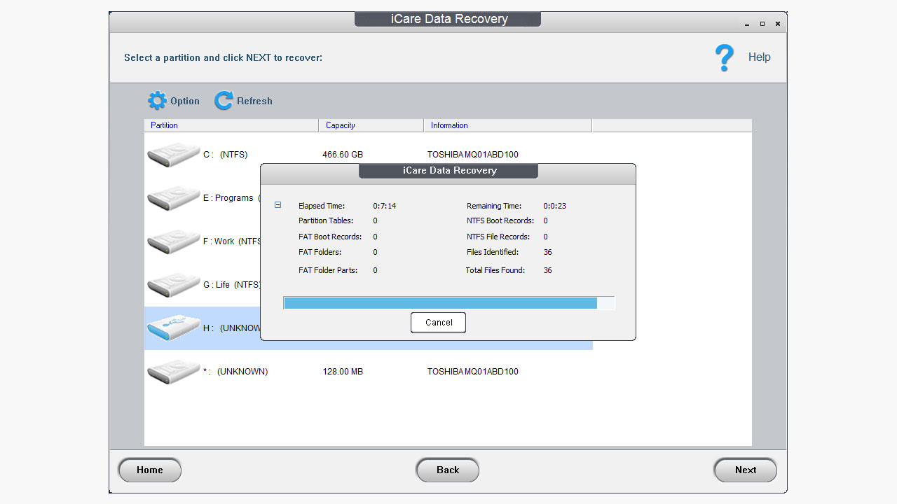The image size is (897, 504).
Task: Click the Next button
Action: (x=746, y=470)
